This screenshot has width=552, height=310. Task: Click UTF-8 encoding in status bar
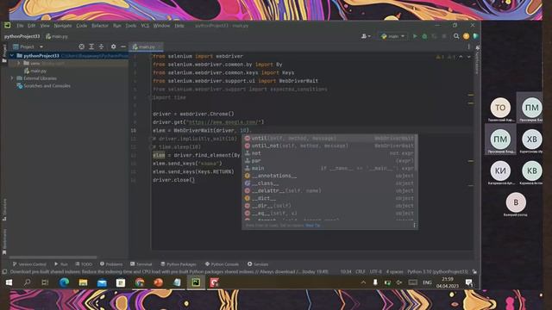tap(376, 272)
